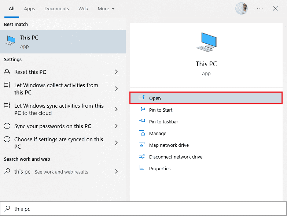This screenshot has height=216, width=287.
Task: Expand Reset this PC chevron
Action: tap(116, 72)
